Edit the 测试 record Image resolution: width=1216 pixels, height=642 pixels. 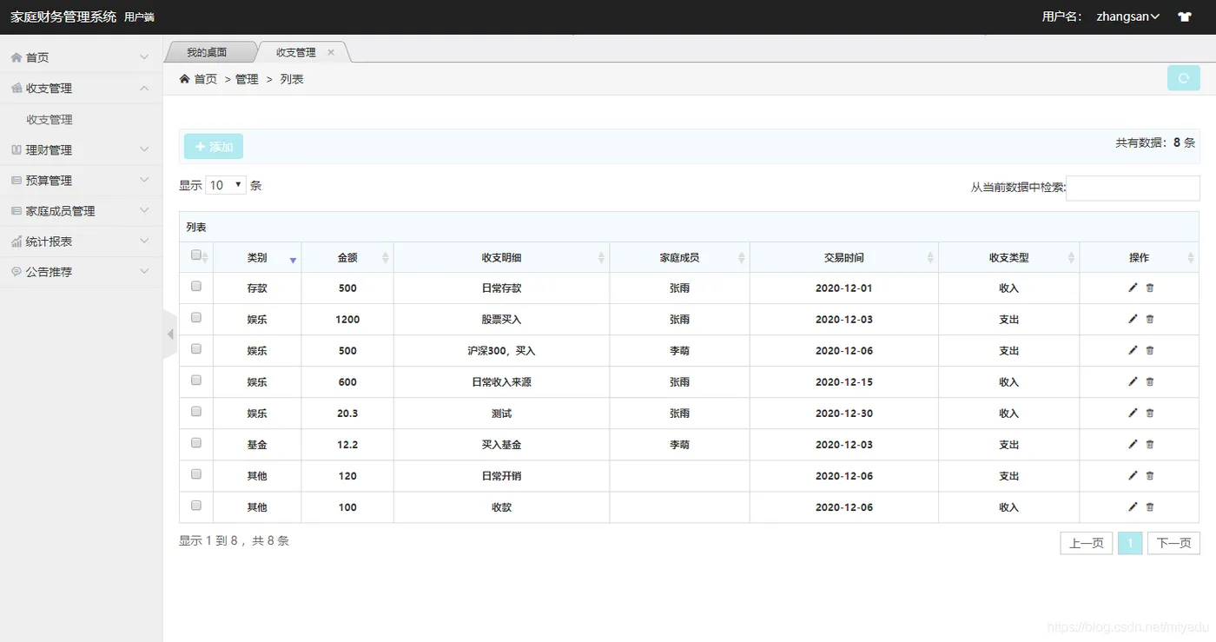tap(1133, 413)
